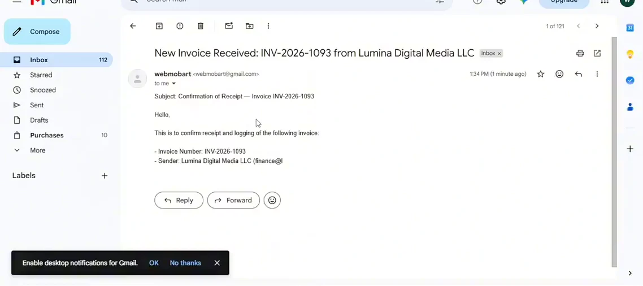Image resolution: width=643 pixels, height=286 pixels.
Task: Open toolbar More options three-dot menu
Action: tap(268, 26)
